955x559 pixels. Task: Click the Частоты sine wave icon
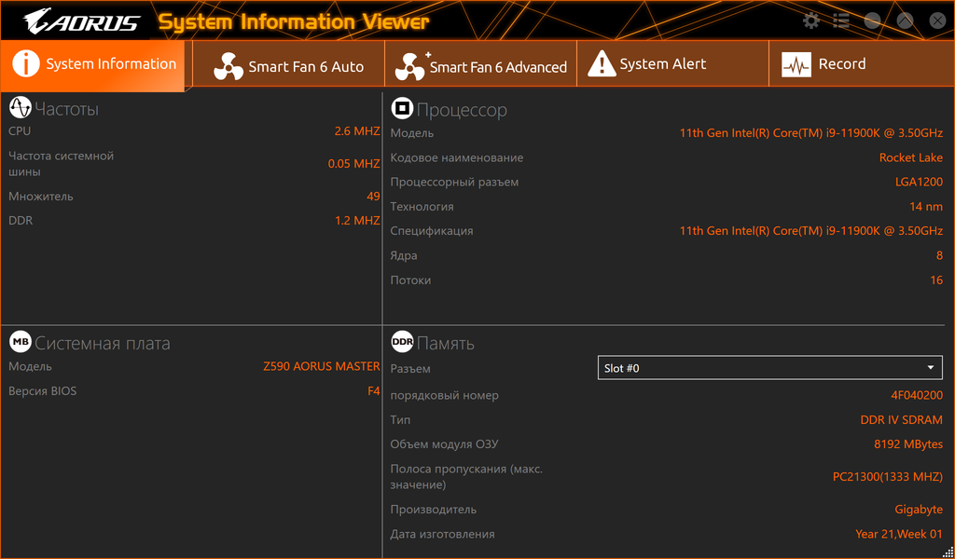coord(21,108)
